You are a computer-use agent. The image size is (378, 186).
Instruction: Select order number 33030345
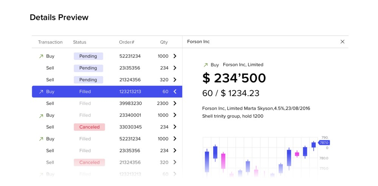[130, 127]
